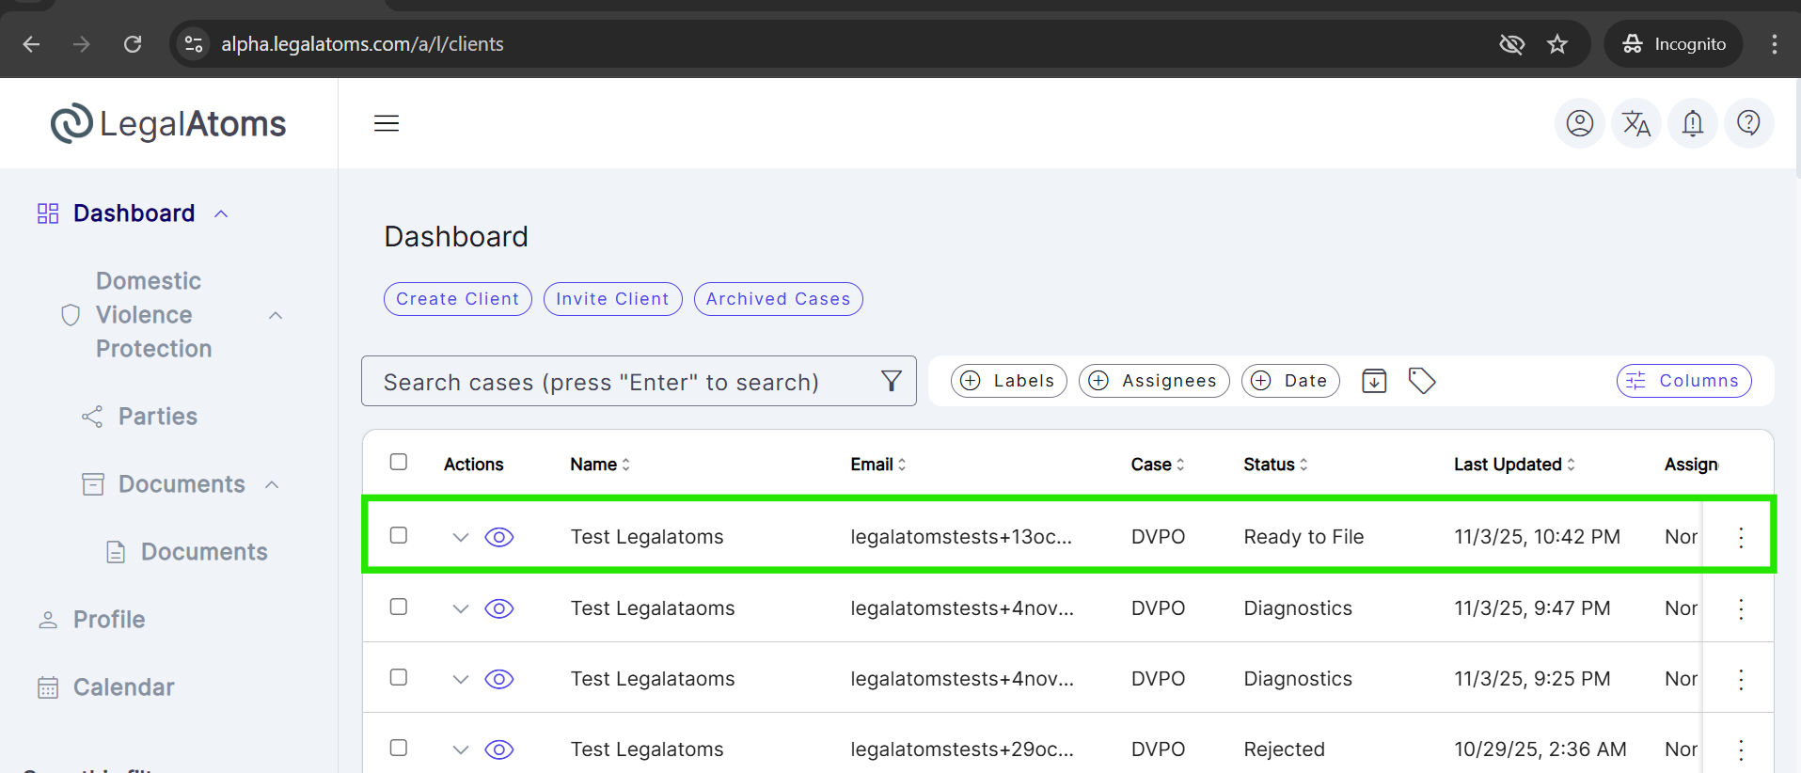The width and height of the screenshot is (1801, 773).
Task: Click the language translation icon
Action: pos(1635,123)
